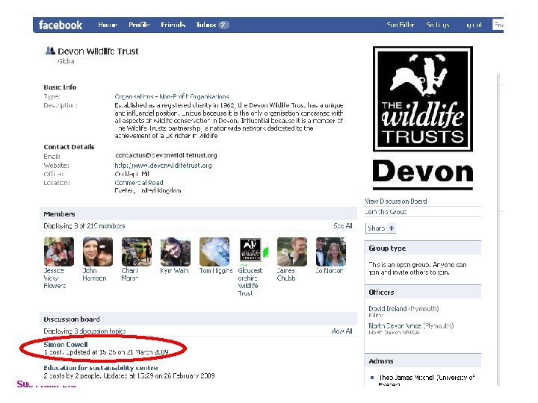Click View Discussion Board link

click(x=396, y=201)
